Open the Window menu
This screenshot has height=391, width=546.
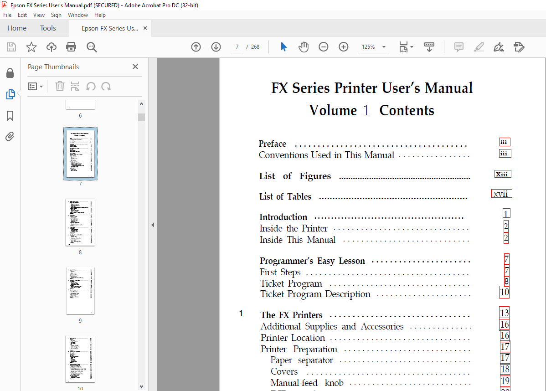coord(77,15)
